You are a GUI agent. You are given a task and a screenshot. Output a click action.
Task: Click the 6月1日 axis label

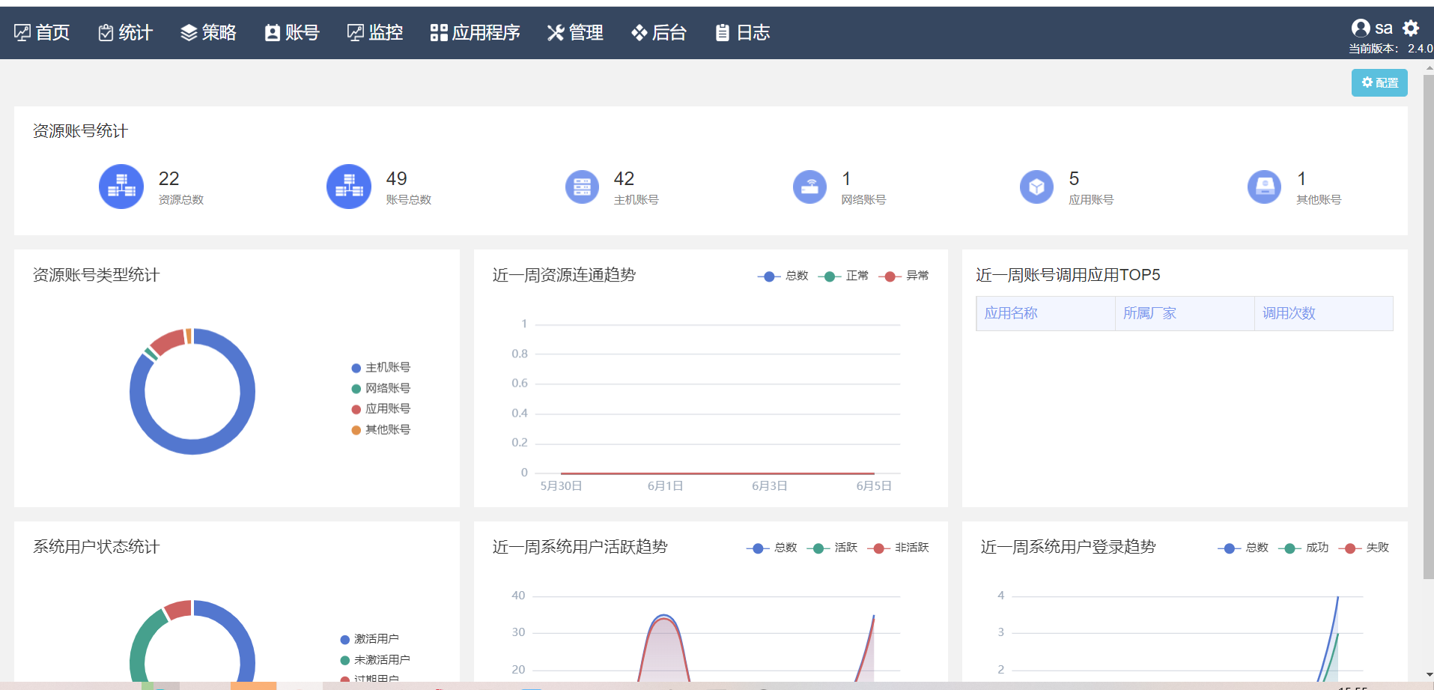[665, 486]
